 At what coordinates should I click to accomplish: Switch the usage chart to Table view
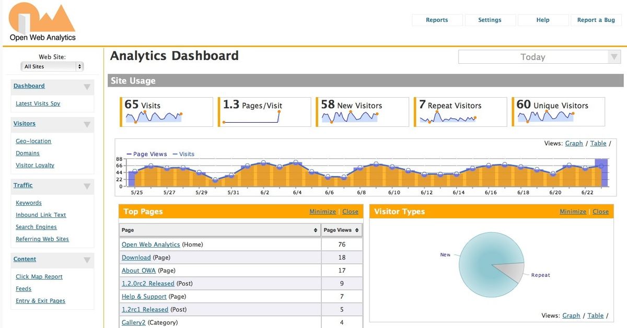[598, 143]
